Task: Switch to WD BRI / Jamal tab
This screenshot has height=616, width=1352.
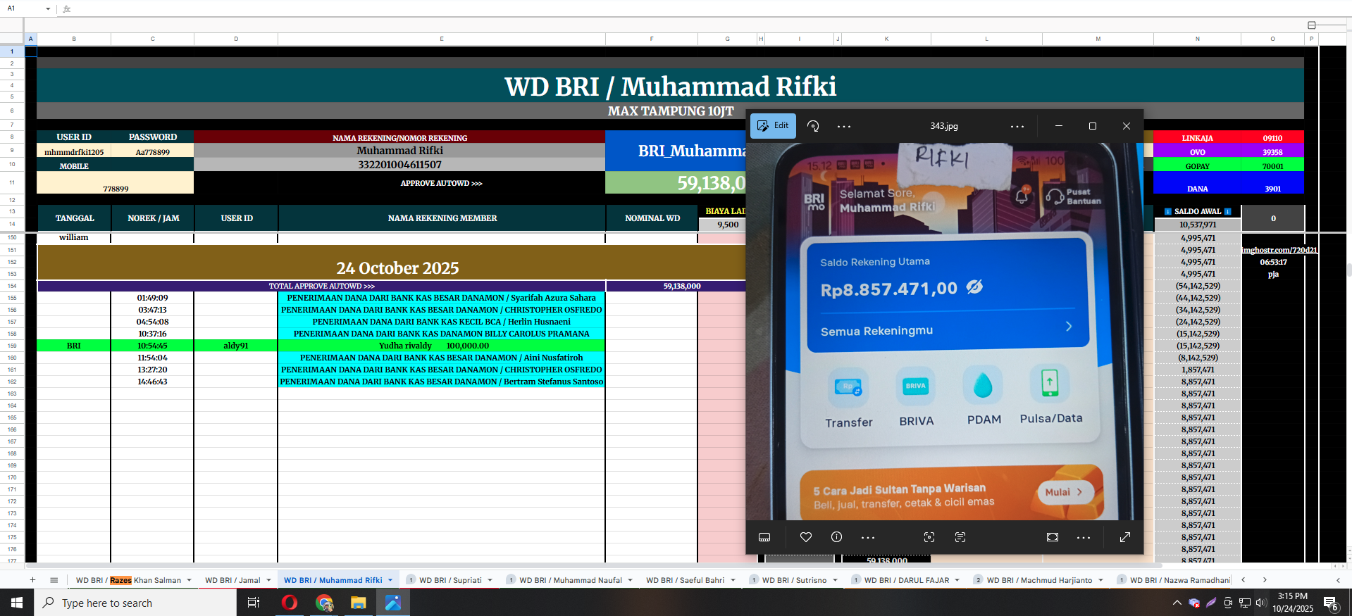Action: [x=232, y=580]
